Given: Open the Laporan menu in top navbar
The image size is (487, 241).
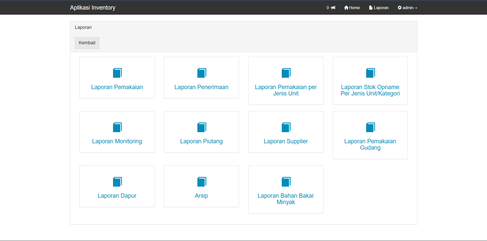Looking at the screenshot, I should pos(379,8).
